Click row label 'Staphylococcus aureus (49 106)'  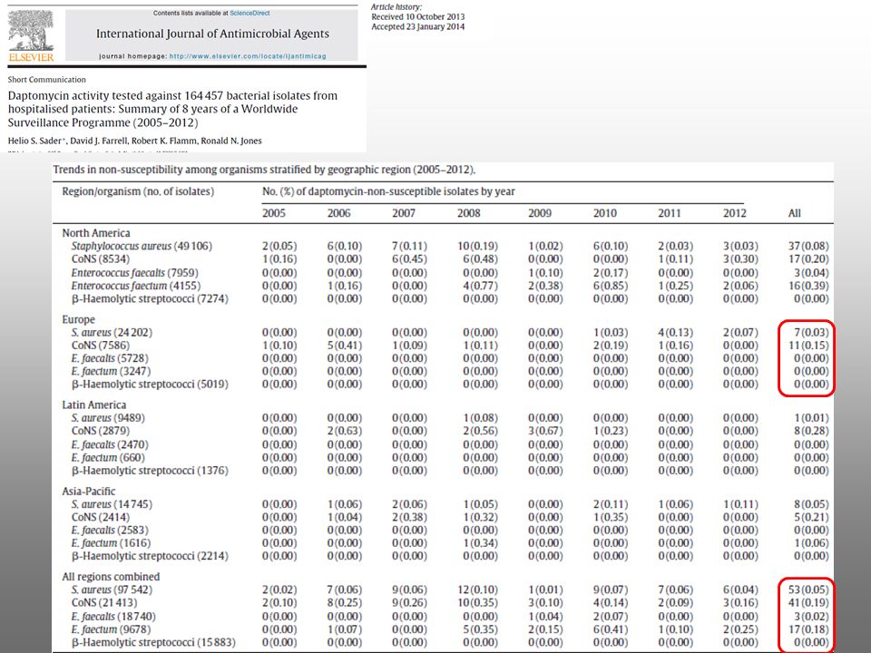[x=142, y=246]
